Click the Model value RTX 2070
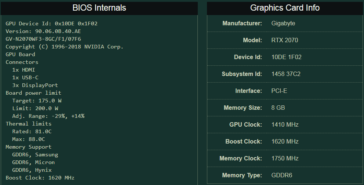Image resolution: width=364 pixels, height=185 pixels. tap(285, 40)
